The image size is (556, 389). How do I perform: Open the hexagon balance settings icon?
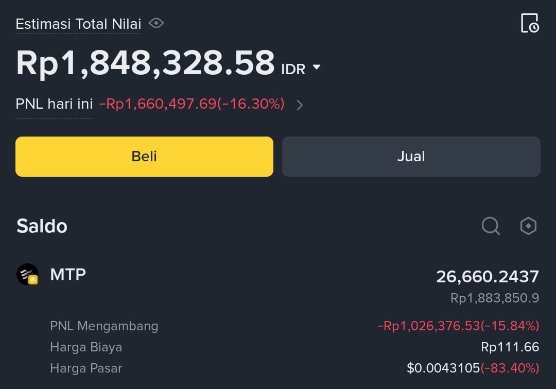pyautogui.click(x=528, y=226)
